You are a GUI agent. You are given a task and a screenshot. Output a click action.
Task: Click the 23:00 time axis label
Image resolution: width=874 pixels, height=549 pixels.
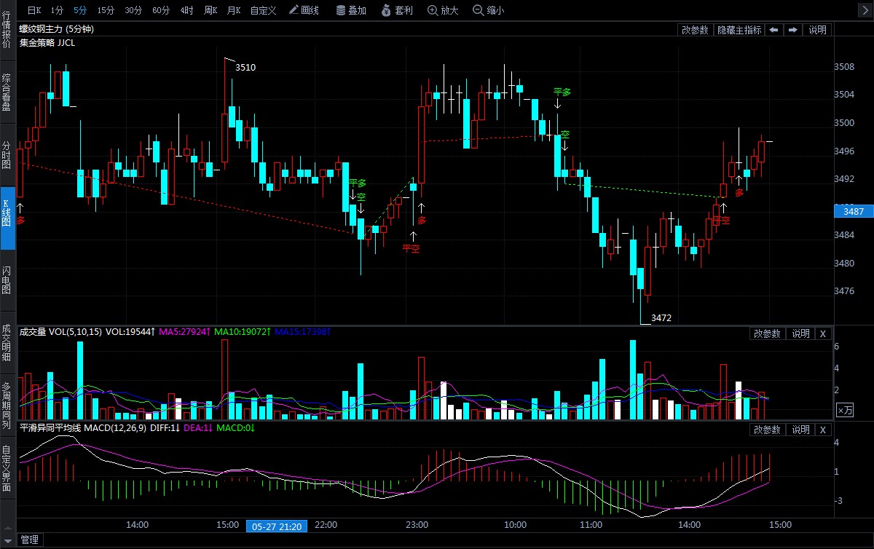coord(417,524)
